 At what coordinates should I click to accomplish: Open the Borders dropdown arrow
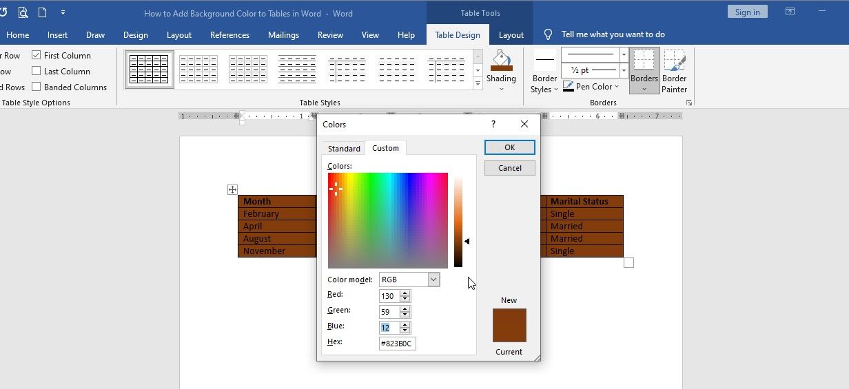pyautogui.click(x=644, y=89)
